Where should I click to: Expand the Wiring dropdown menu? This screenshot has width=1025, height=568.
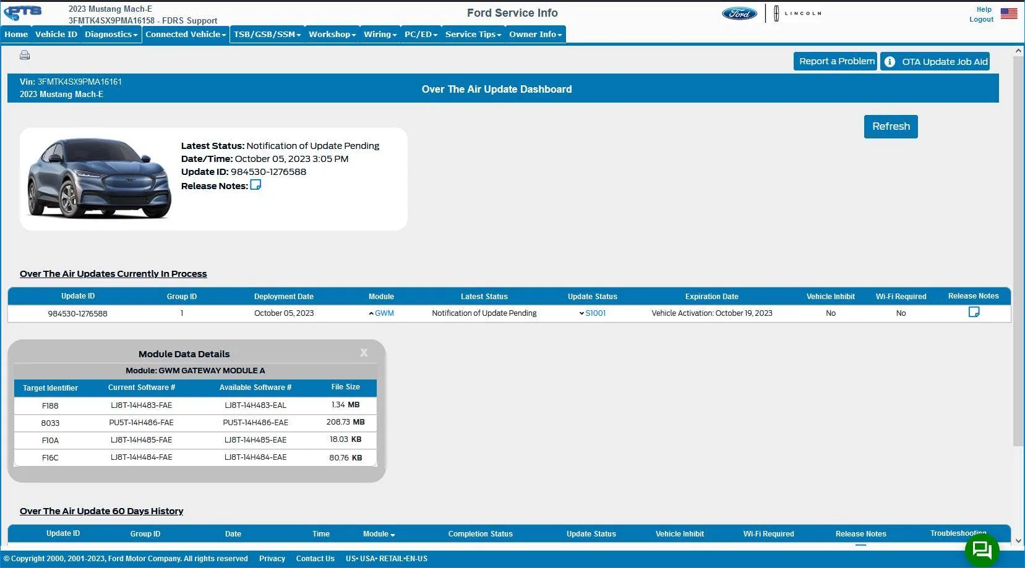pos(380,35)
